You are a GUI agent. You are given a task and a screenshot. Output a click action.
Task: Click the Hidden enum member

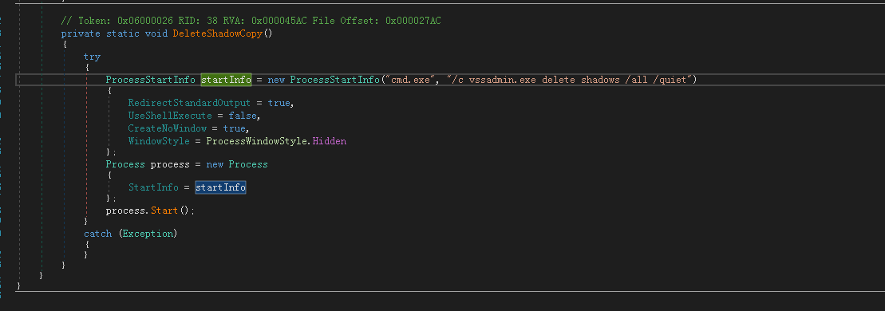(x=330, y=141)
